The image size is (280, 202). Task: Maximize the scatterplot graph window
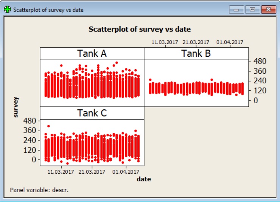click(252, 10)
